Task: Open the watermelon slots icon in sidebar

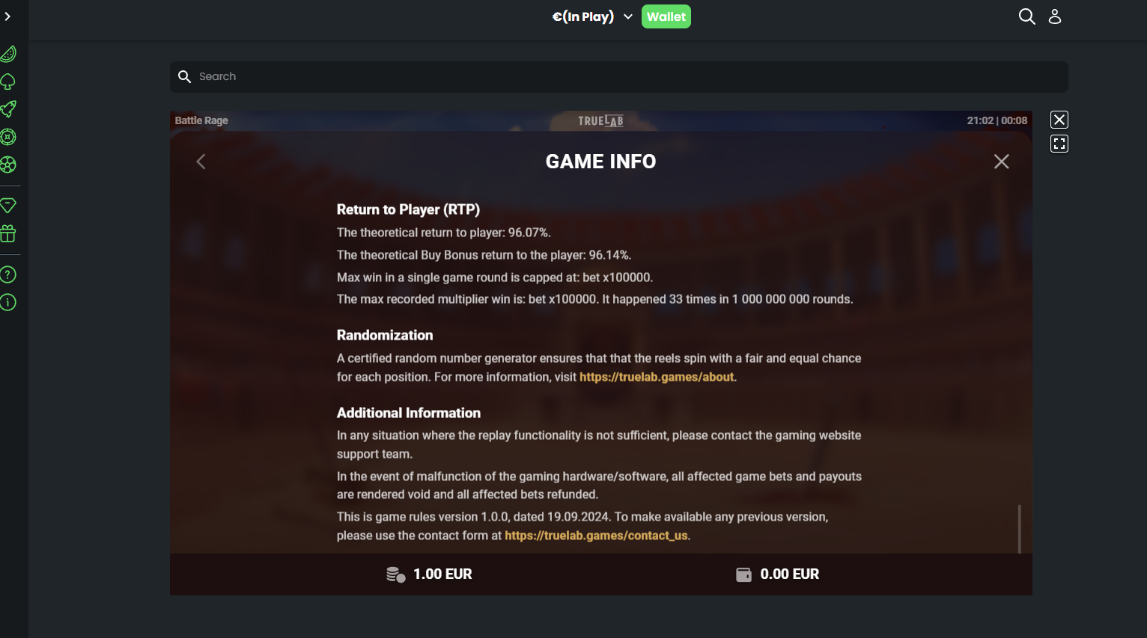Action: coord(8,54)
